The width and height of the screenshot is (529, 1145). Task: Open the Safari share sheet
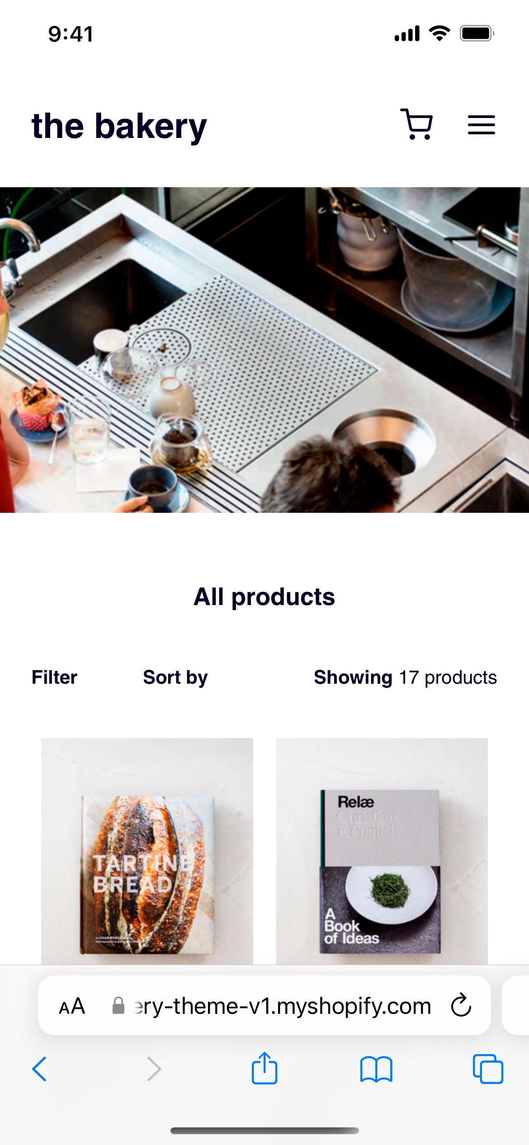(x=264, y=1068)
